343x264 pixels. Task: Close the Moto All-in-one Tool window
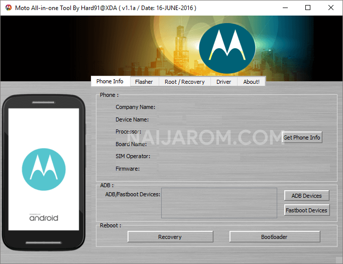331,8
